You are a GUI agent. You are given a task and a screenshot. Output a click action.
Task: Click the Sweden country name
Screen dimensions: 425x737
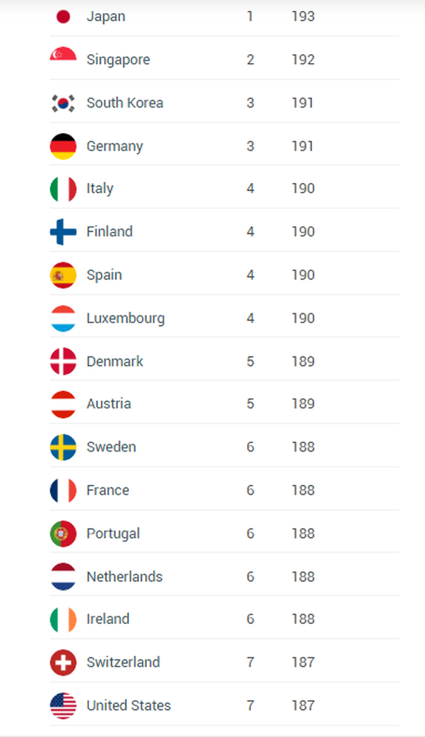[112, 447]
